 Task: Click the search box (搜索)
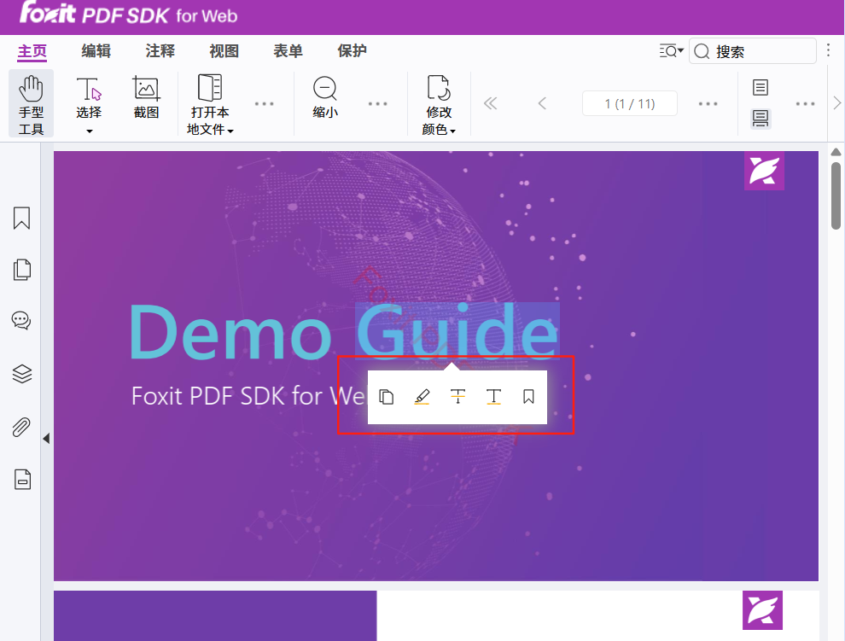752,51
